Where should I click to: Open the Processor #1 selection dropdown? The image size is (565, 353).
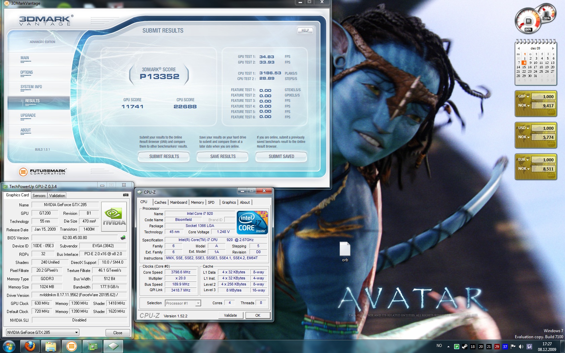183,303
